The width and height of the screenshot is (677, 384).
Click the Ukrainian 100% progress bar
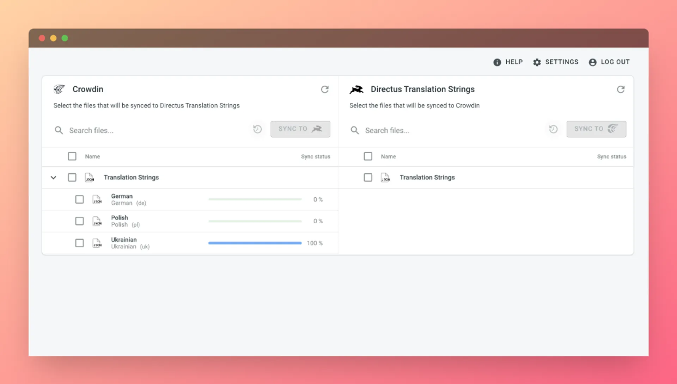(255, 243)
